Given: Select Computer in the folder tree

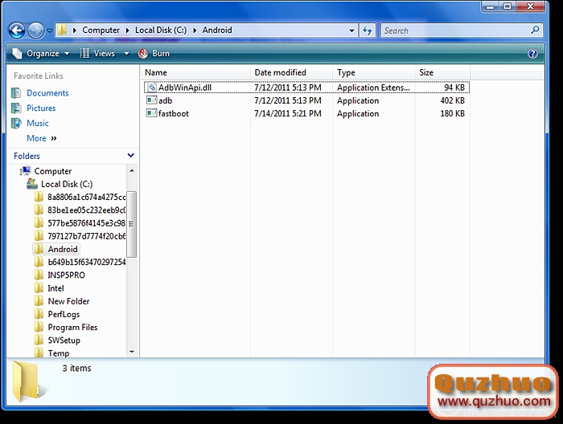Looking at the screenshot, I should click(53, 171).
